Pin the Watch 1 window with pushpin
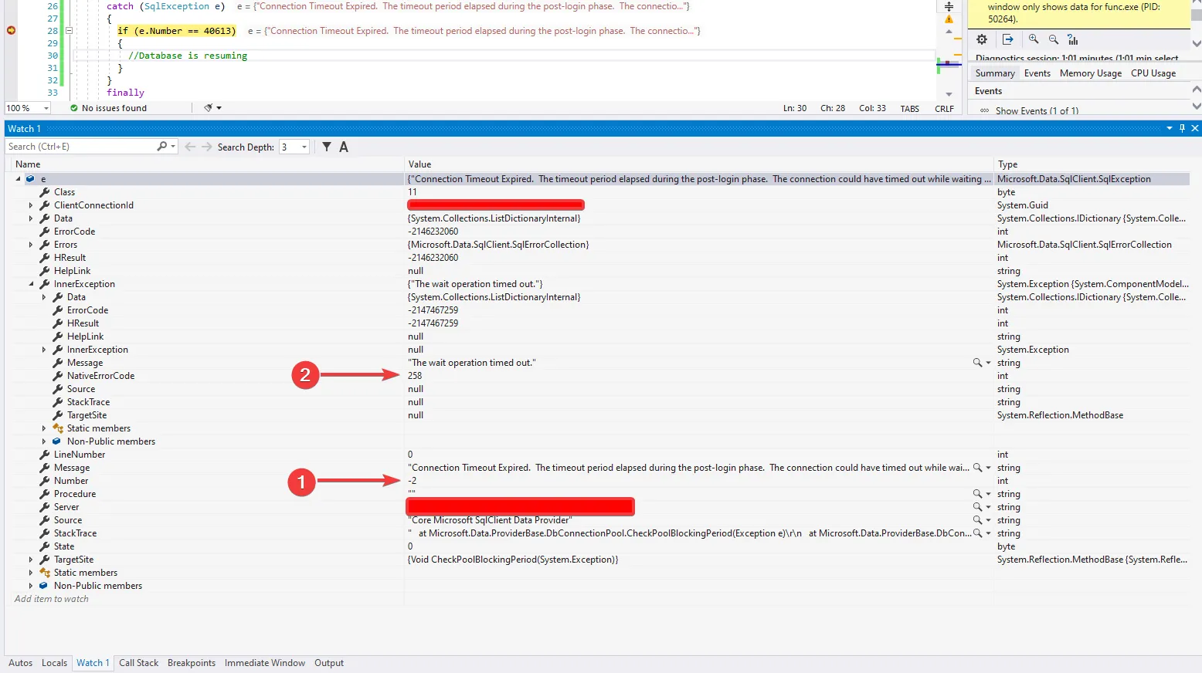The image size is (1202, 673). click(x=1182, y=128)
